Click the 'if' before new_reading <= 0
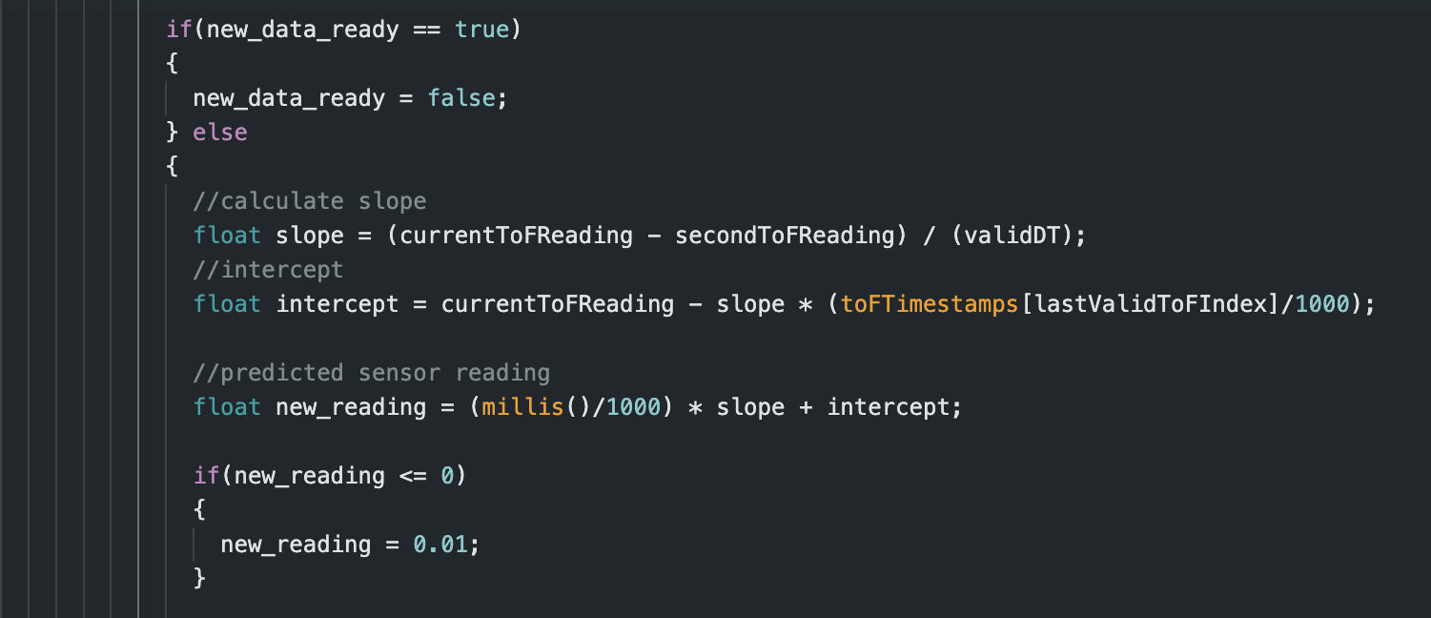The width and height of the screenshot is (1431, 618). coord(206,476)
